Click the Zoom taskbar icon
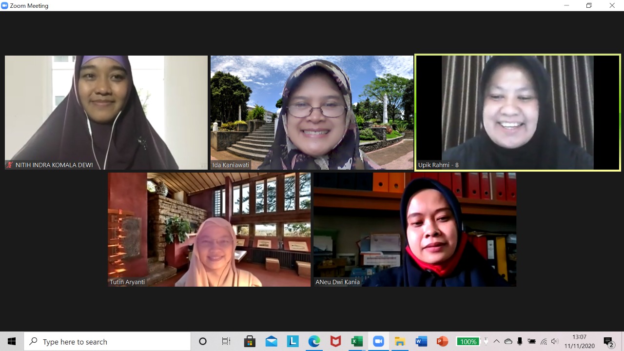 (378, 342)
